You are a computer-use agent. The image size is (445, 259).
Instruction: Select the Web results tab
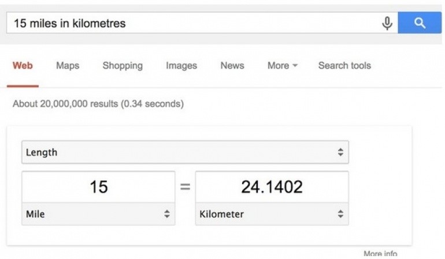(x=23, y=66)
